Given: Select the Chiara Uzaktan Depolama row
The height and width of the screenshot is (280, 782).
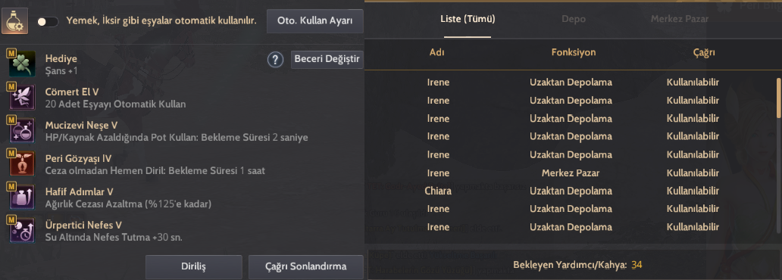Looking at the screenshot, I should pyautogui.click(x=571, y=191).
